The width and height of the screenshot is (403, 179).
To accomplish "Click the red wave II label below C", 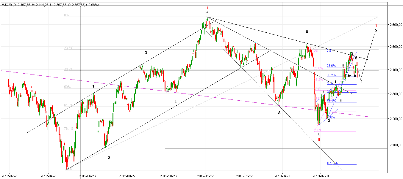I will (319, 139).
